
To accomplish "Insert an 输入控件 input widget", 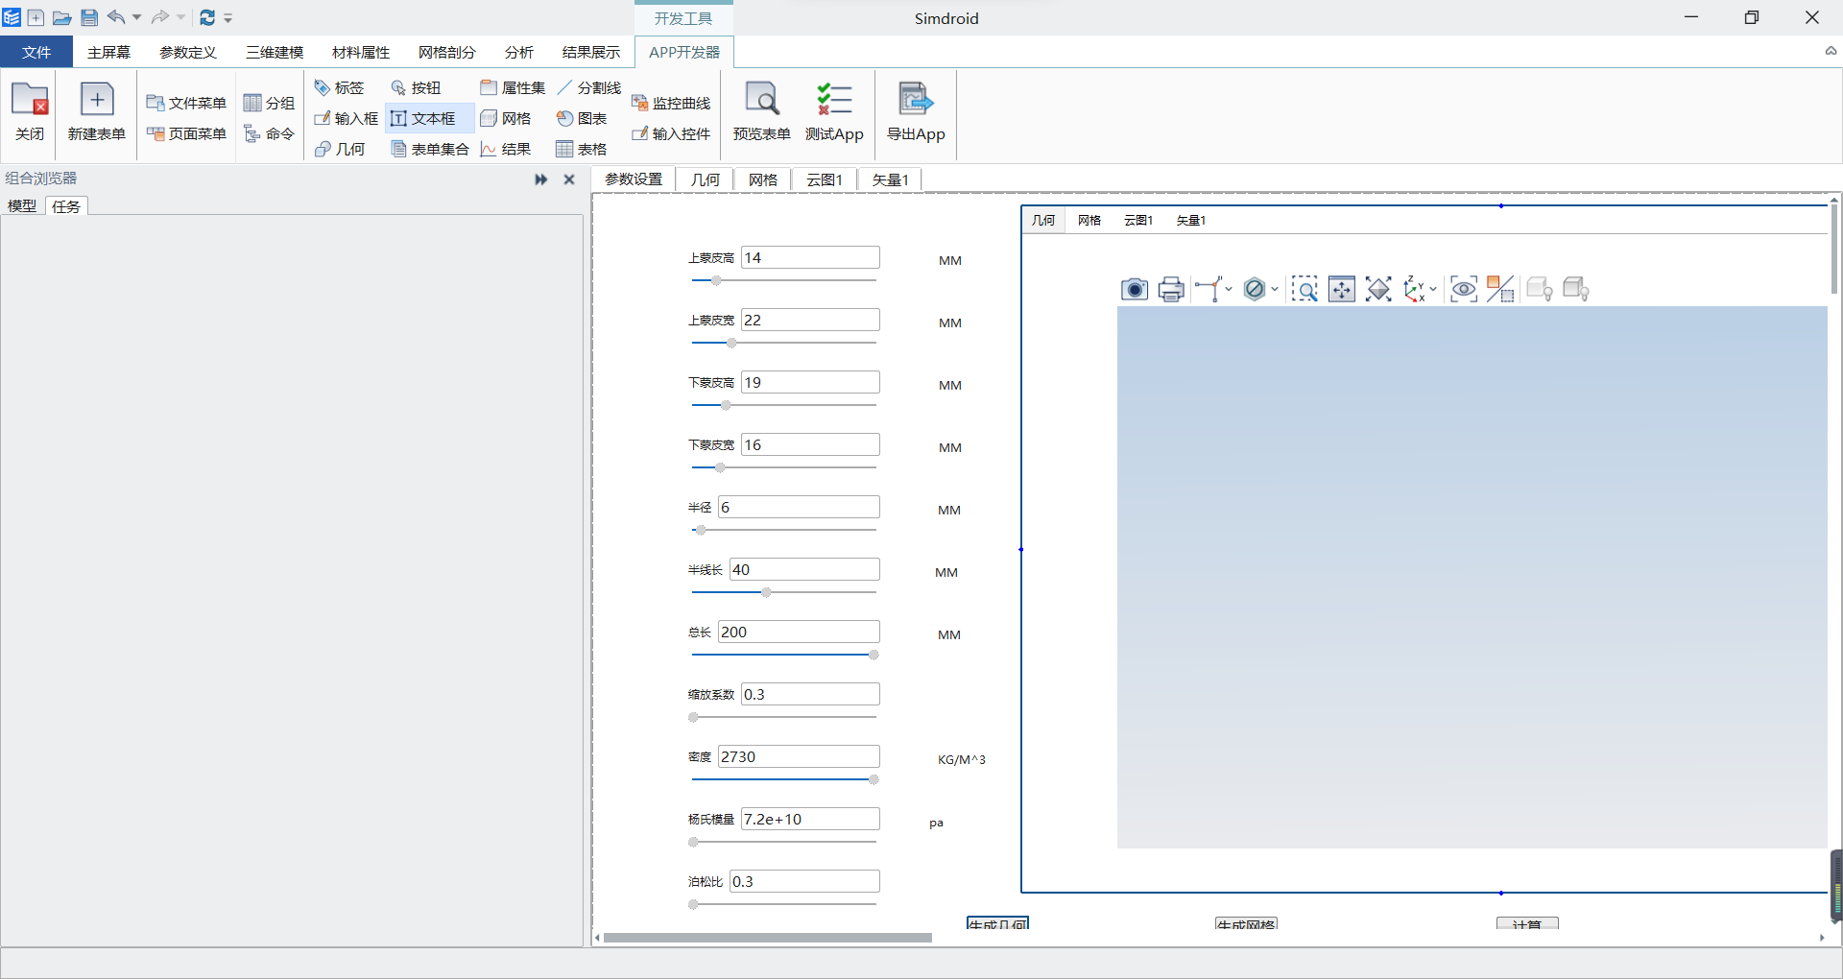I will point(671,133).
